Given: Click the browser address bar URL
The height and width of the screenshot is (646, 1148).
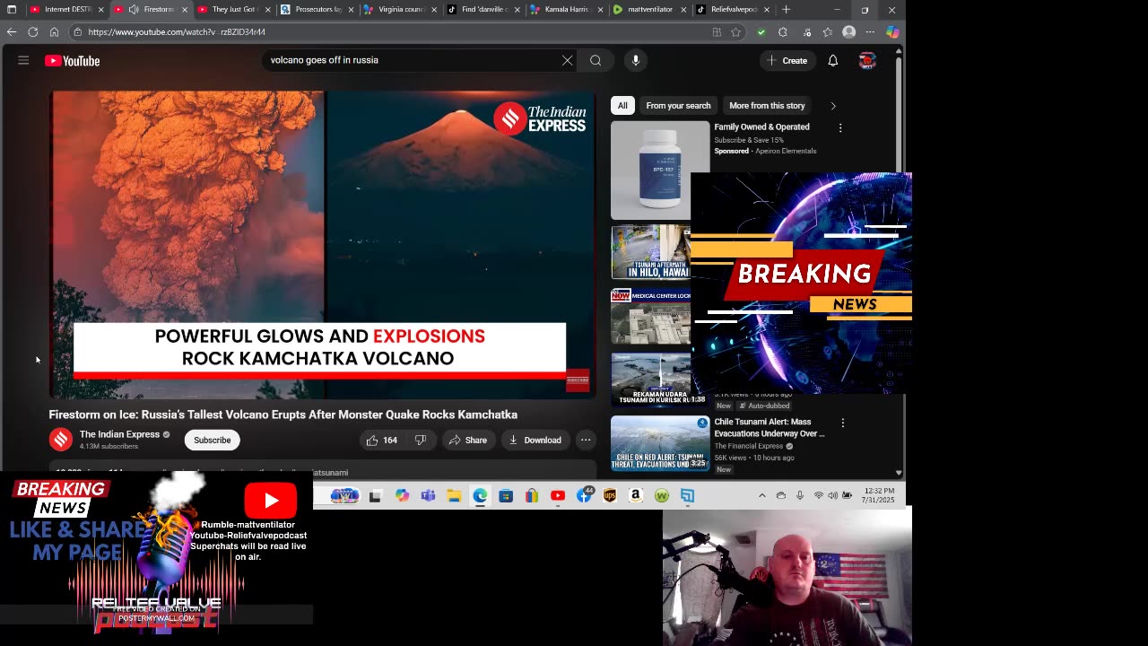Looking at the screenshot, I should click(x=177, y=32).
